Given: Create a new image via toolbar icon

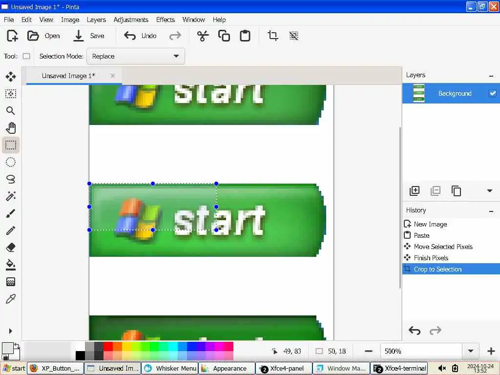Looking at the screenshot, I should click(x=12, y=36).
